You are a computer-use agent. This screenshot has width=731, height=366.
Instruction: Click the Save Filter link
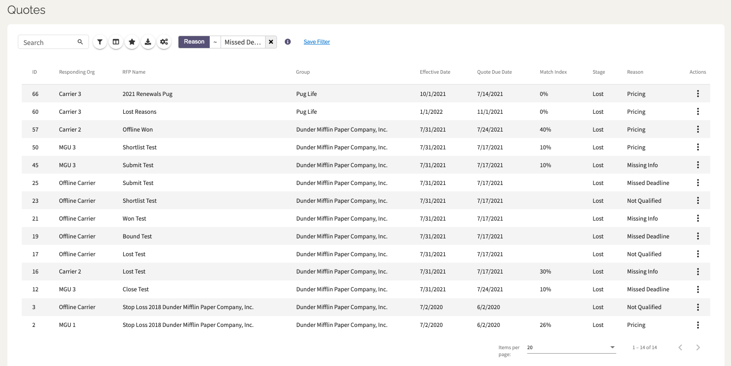coord(317,42)
